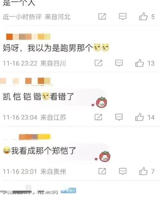Viewport: 161px width, 197px height.
Task: Click the share icon on the 来自河北 comment
Action: (x=102, y=16)
